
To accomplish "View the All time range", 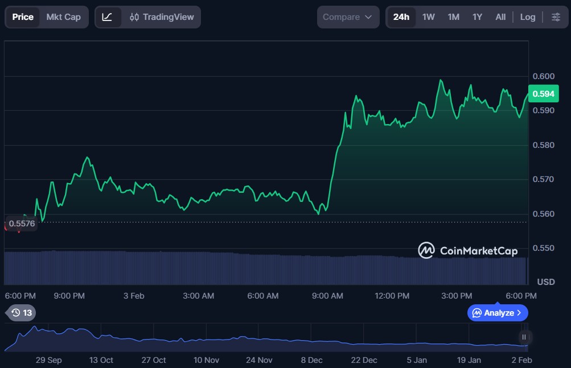I will pos(500,17).
